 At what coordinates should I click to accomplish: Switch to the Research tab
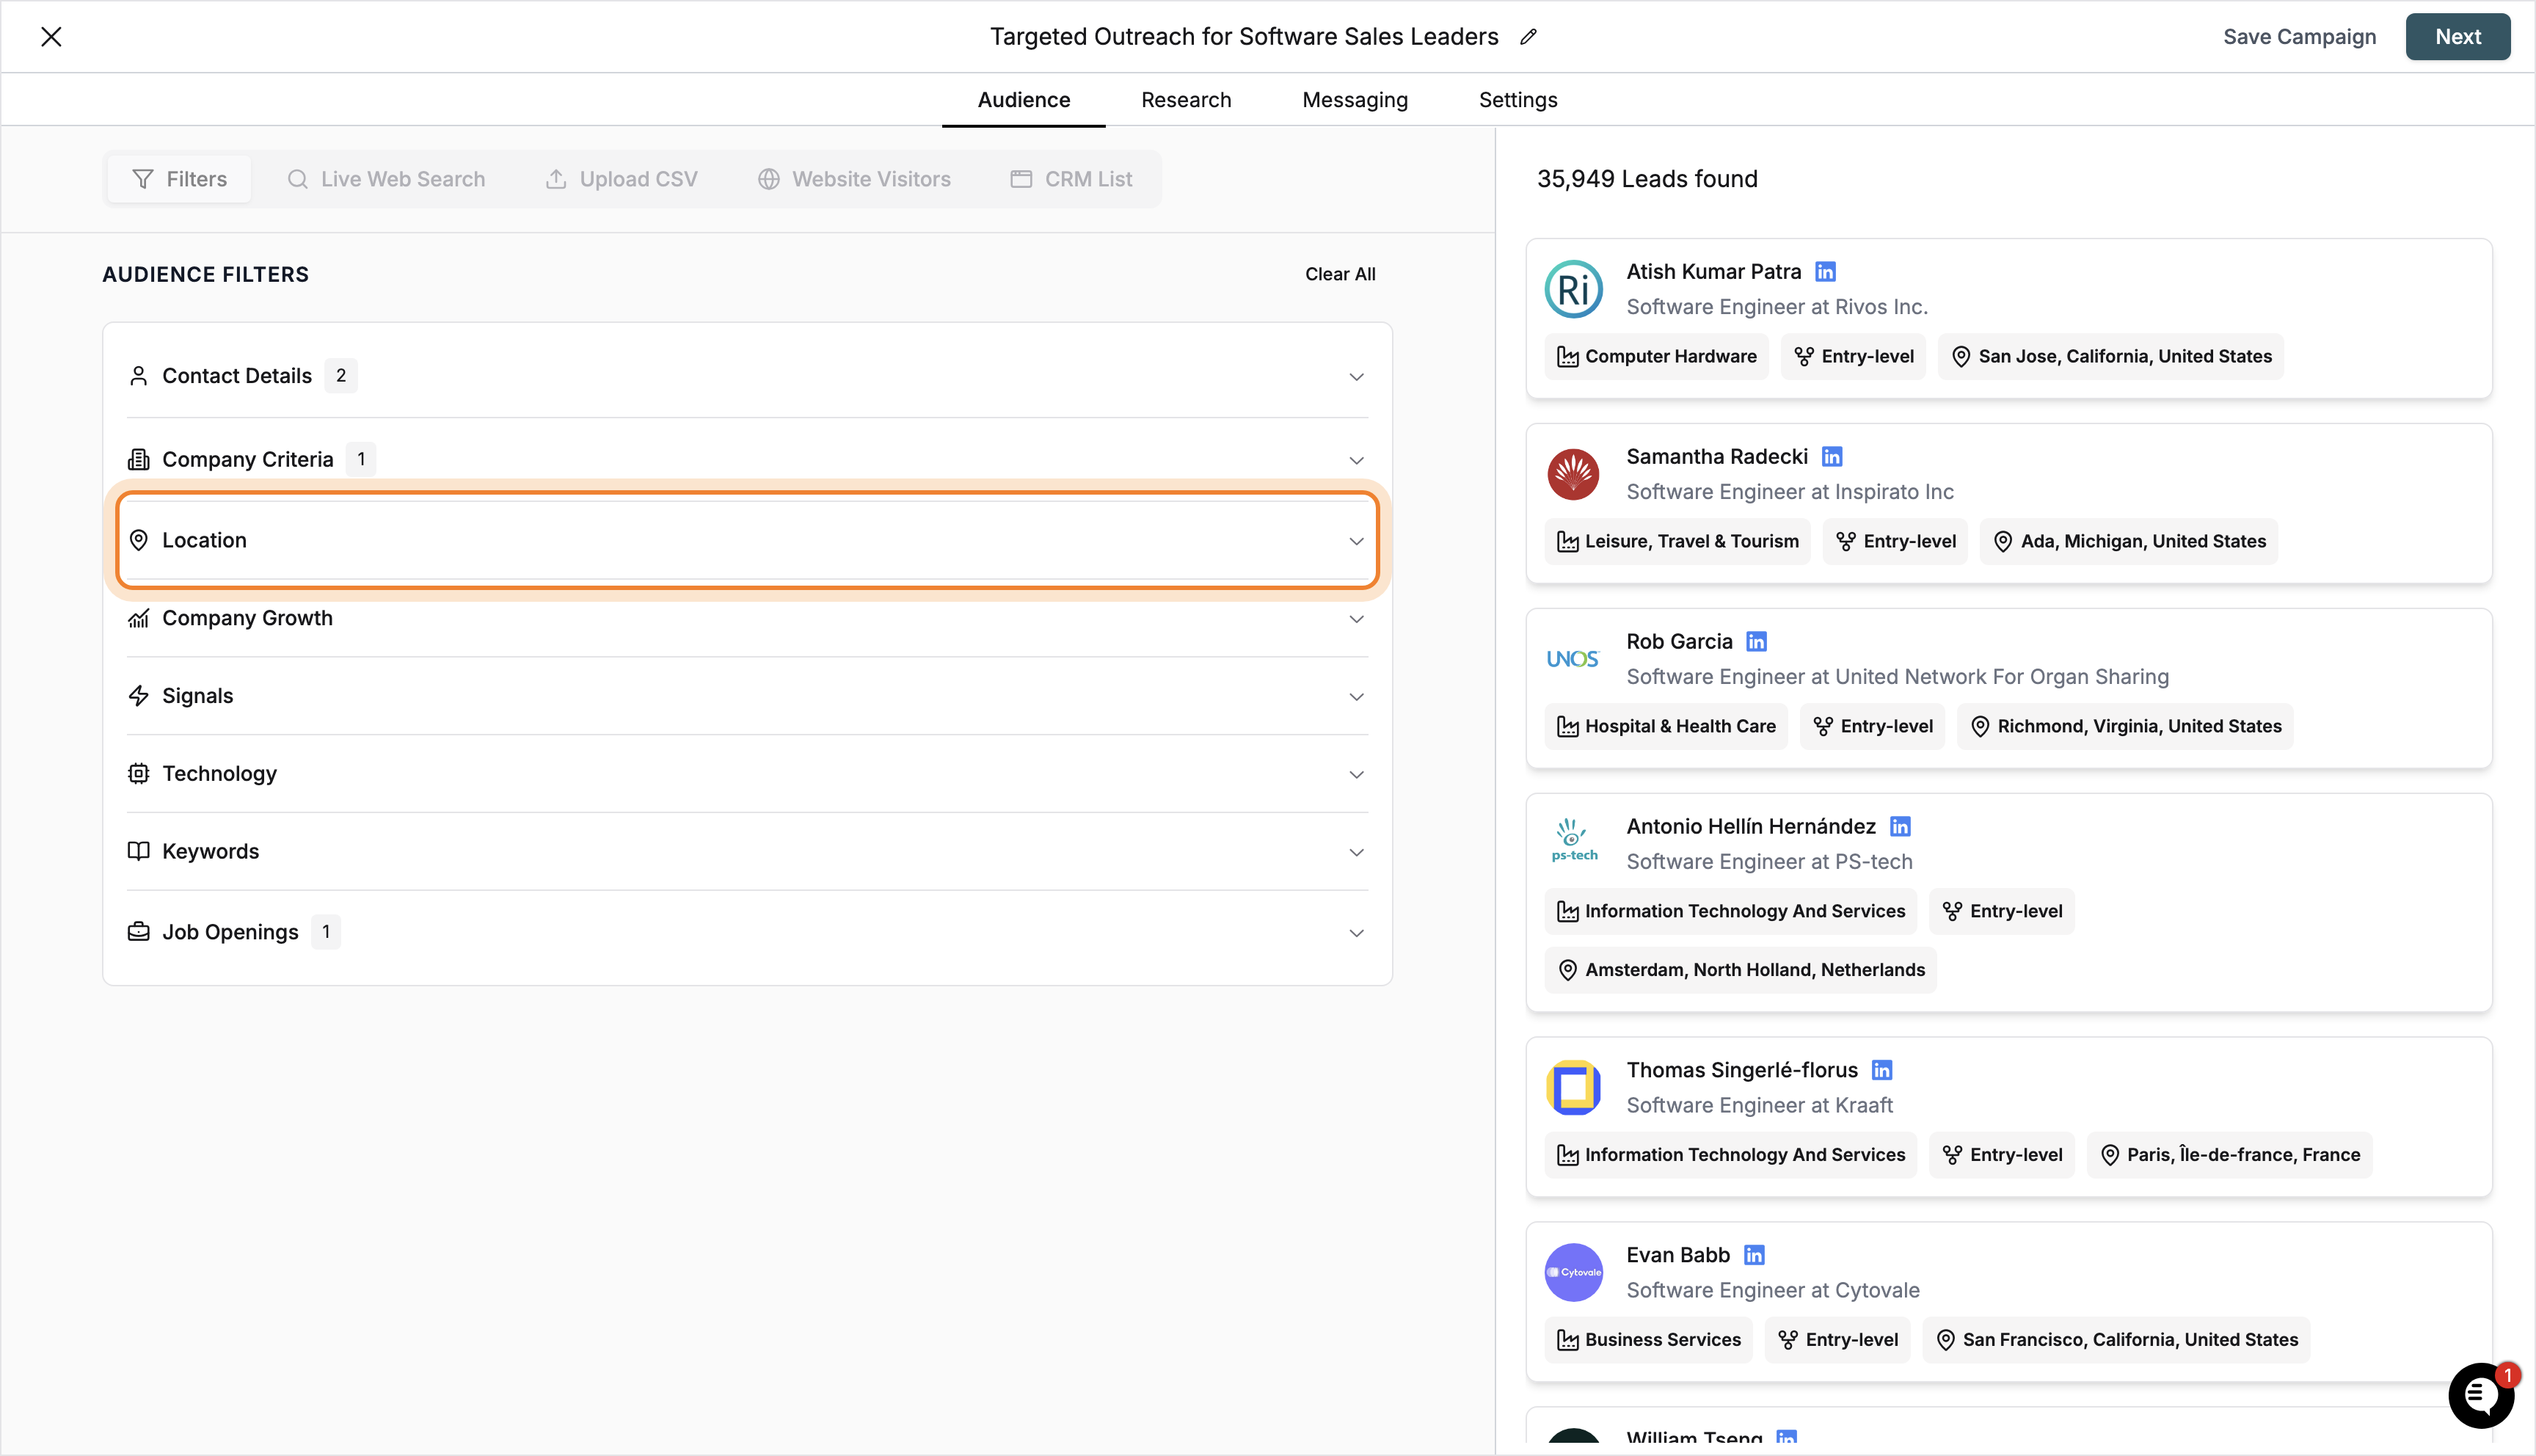tap(1186, 99)
